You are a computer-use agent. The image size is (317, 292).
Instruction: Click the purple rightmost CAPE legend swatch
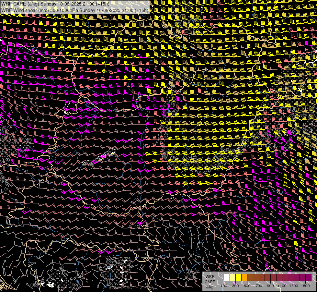click(x=309, y=278)
